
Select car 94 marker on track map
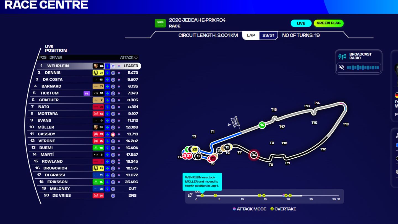coord(253,155)
